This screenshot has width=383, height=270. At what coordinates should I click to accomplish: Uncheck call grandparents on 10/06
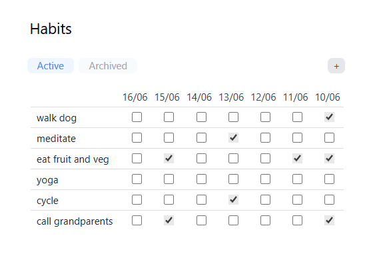point(329,221)
